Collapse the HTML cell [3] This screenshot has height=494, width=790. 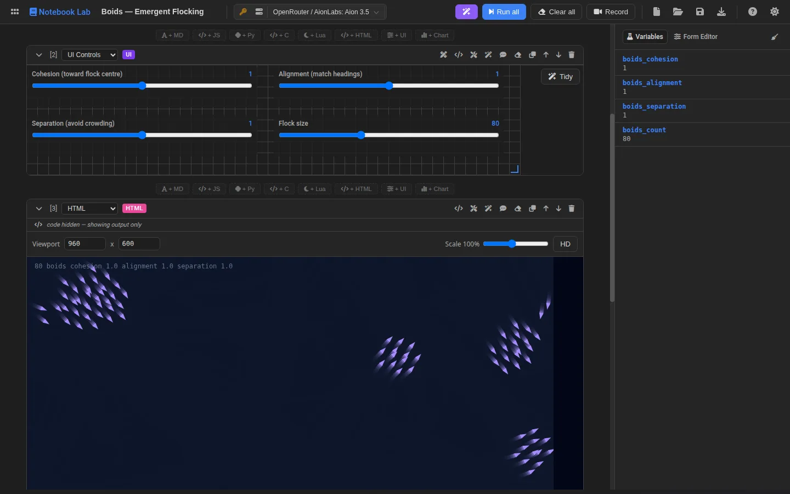pos(39,209)
